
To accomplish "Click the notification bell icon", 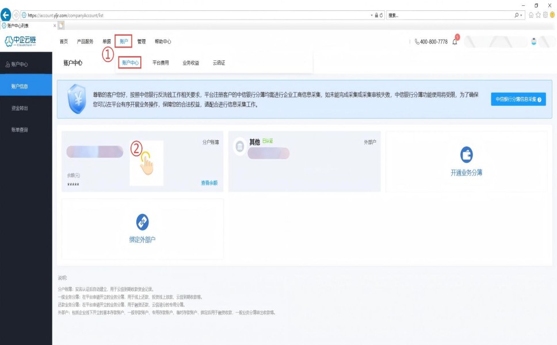I will click(x=455, y=42).
